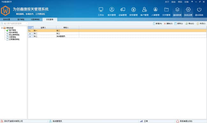This screenshot has height=123, width=207.
Task: Click the user icon beside 系统管理员
Action: pos(50,121)
